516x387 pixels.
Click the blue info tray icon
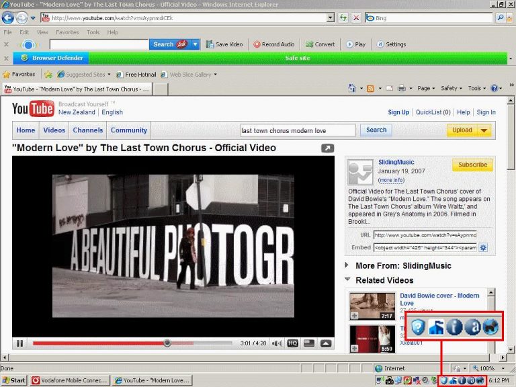click(462, 380)
